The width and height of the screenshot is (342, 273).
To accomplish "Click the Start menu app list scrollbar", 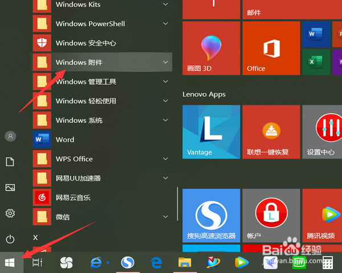I will (177, 204).
